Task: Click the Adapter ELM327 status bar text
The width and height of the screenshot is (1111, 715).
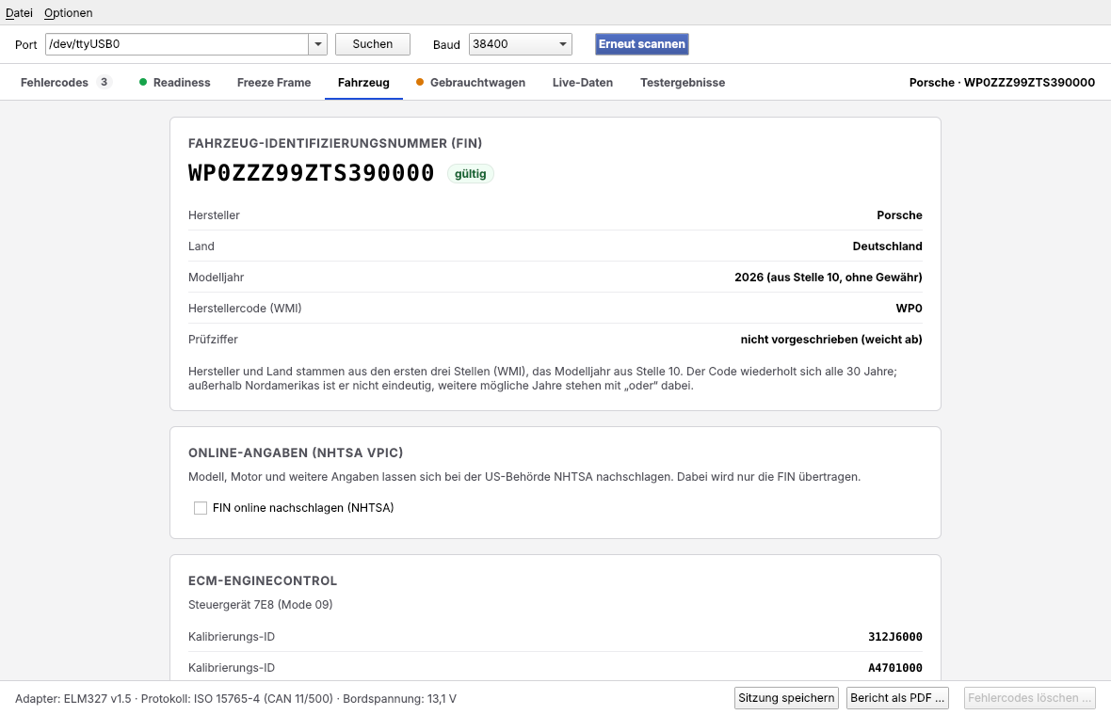Action: [x=235, y=699]
